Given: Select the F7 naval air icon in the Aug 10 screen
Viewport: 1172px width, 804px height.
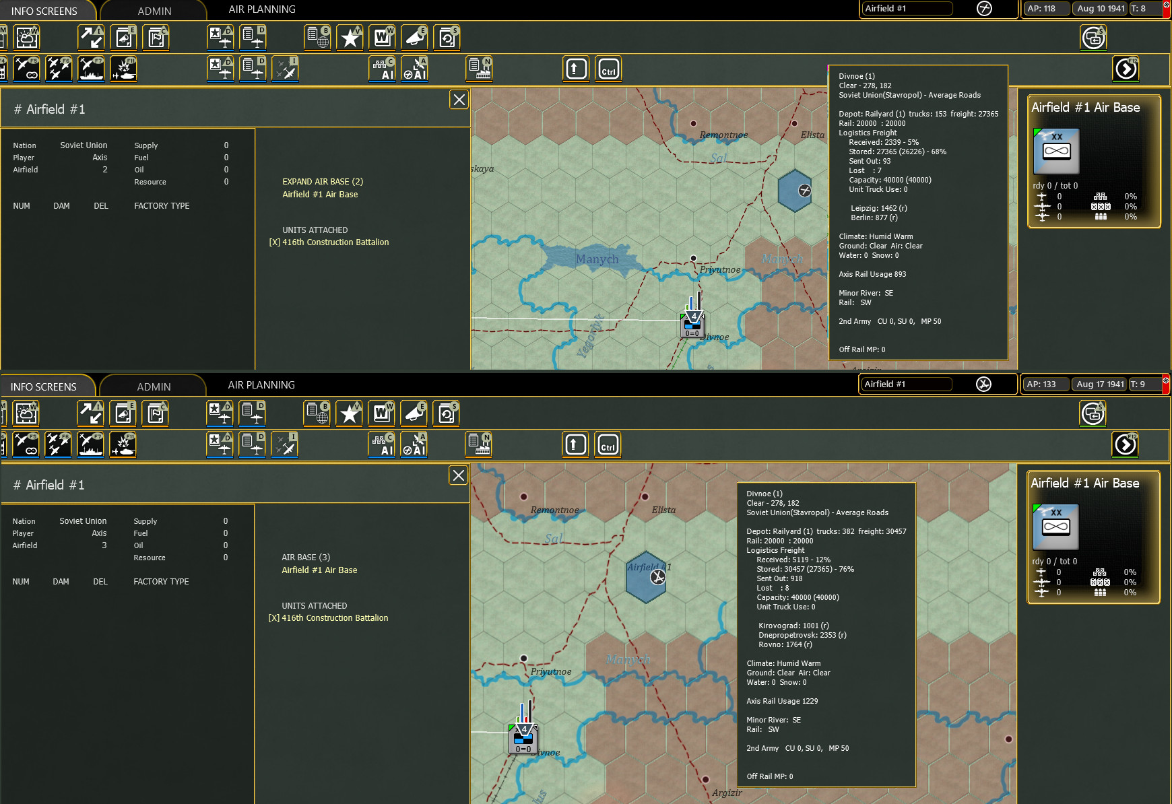Looking at the screenshot, I should 91,69.
